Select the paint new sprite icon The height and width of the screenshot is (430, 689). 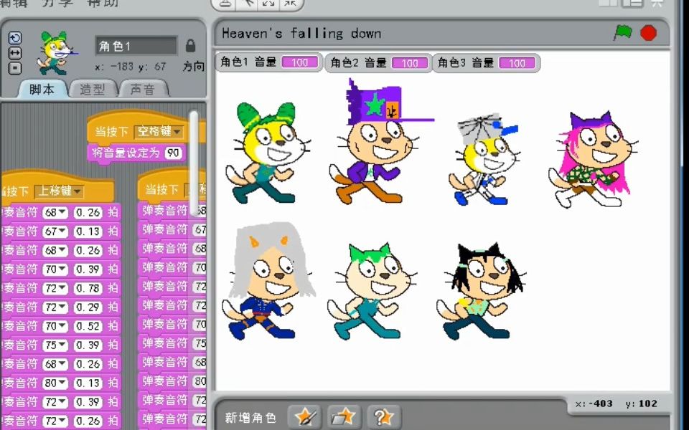[x=306, y=416]
